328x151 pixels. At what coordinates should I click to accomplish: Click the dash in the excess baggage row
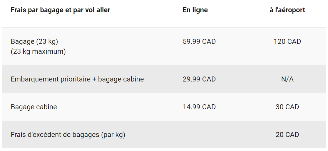[184, 135]
